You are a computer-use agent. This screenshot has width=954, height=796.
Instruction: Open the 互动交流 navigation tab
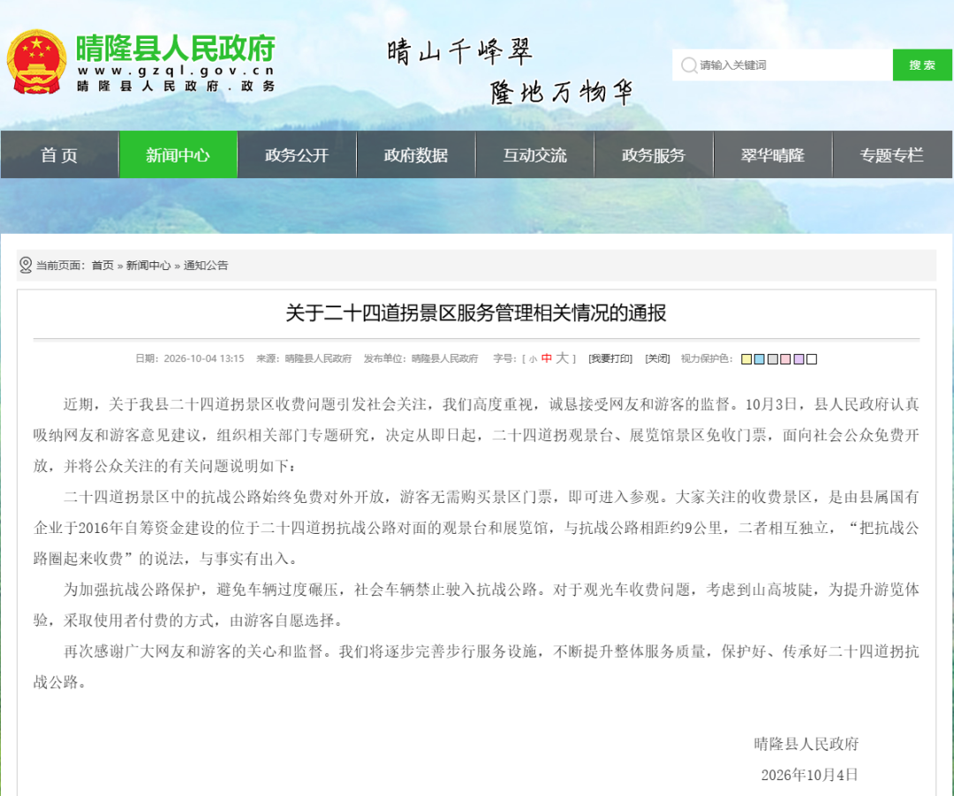(x=534, y=155)
